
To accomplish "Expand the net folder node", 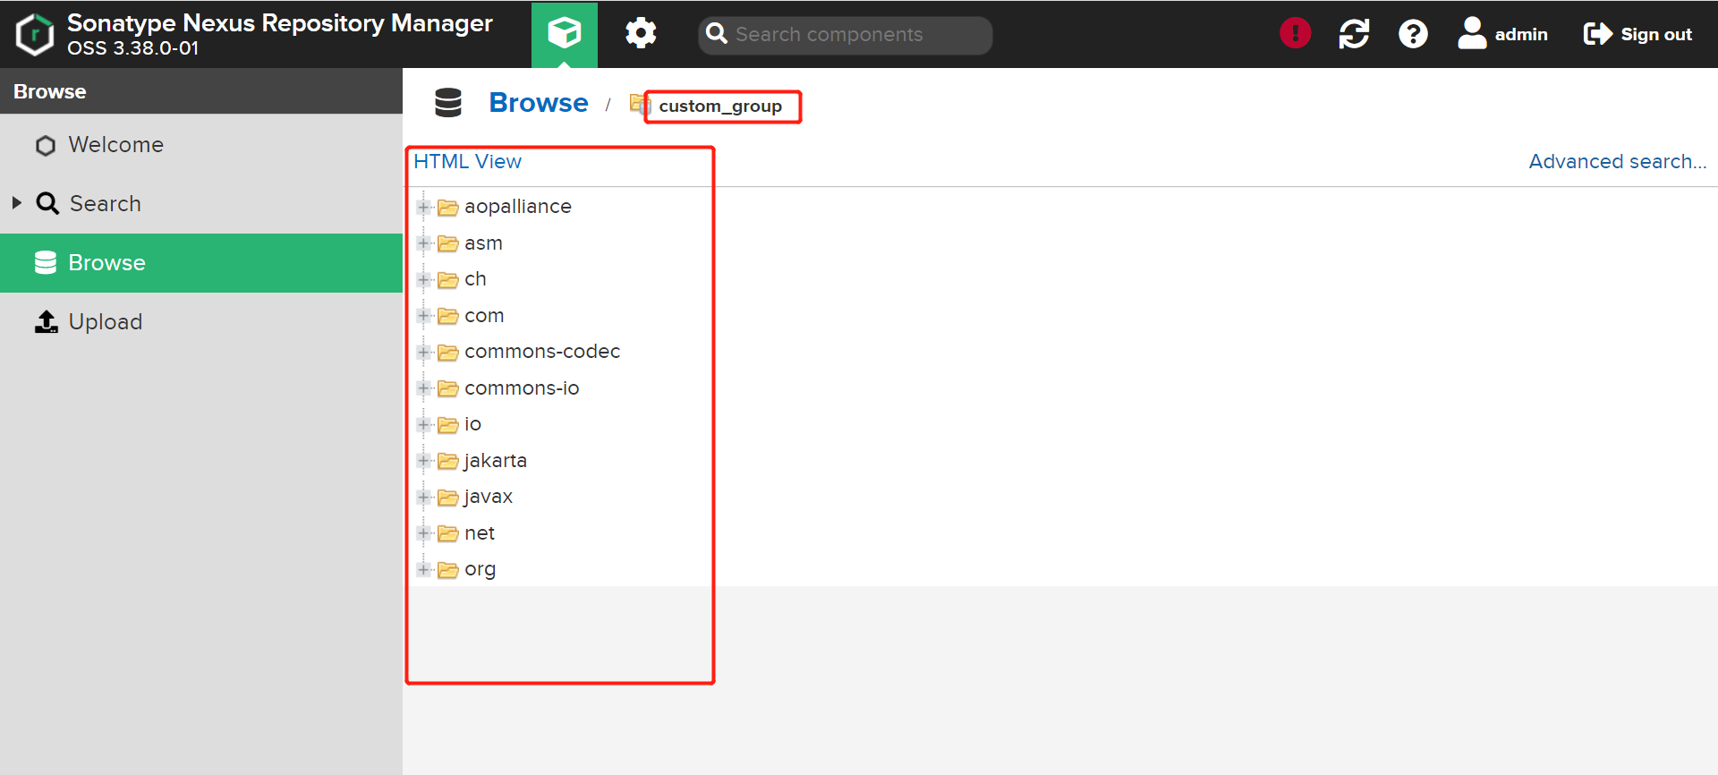I will click(x=424, y=533).
